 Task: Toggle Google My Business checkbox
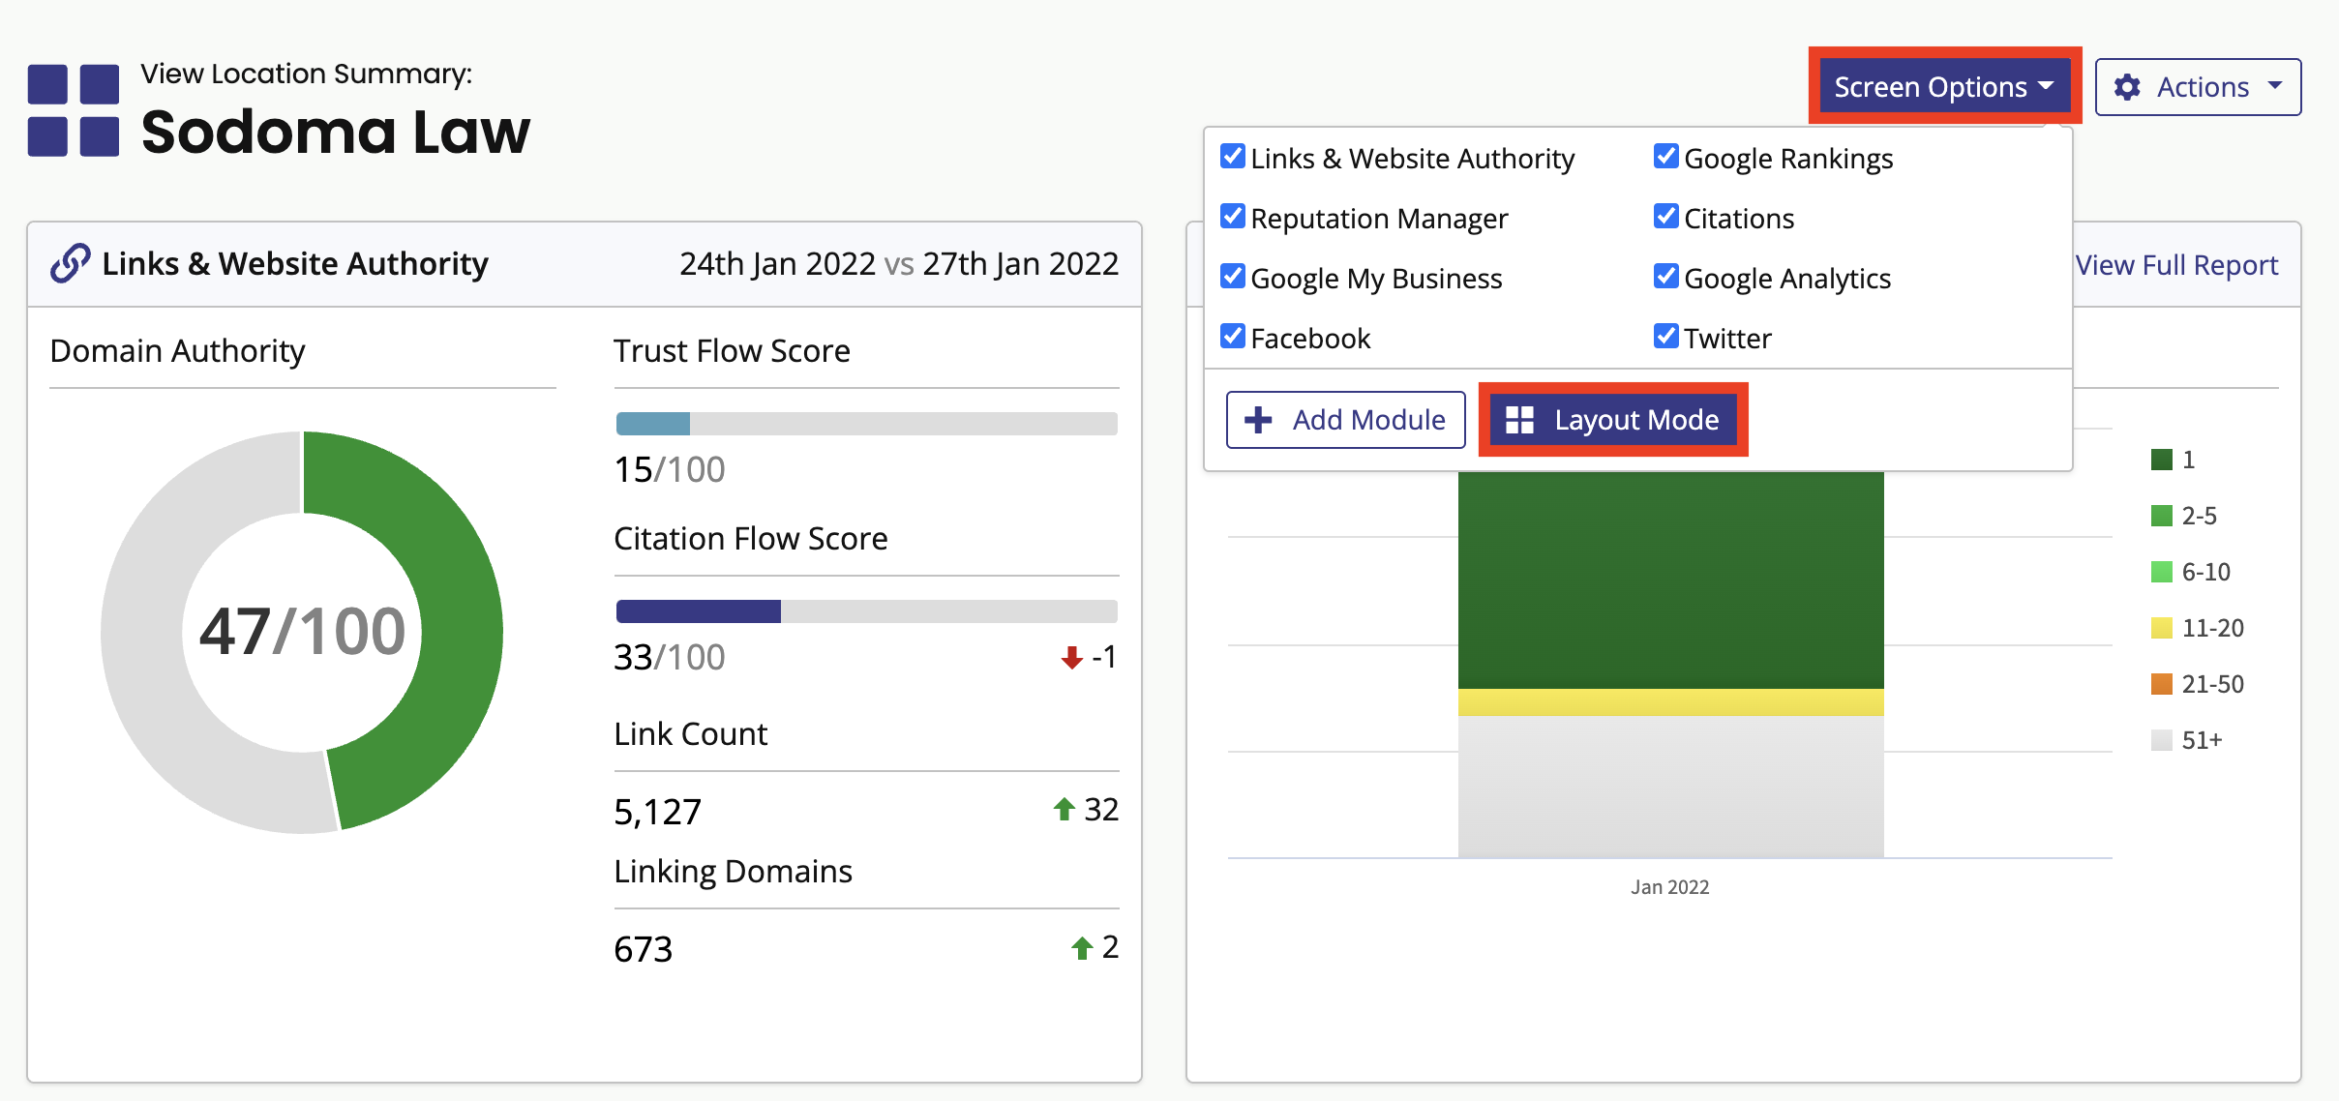1233,276
